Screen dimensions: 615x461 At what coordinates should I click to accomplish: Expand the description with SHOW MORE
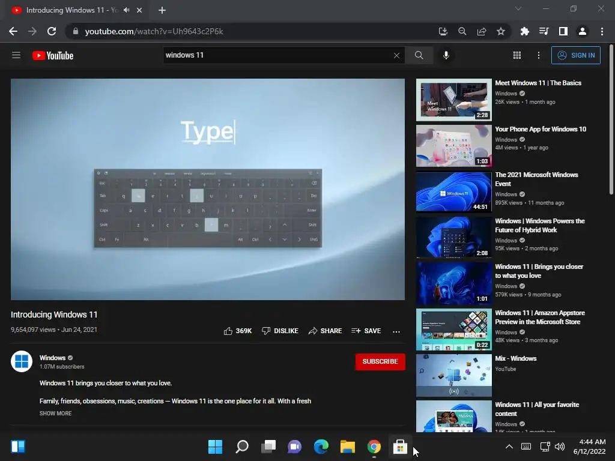(55, 413)
